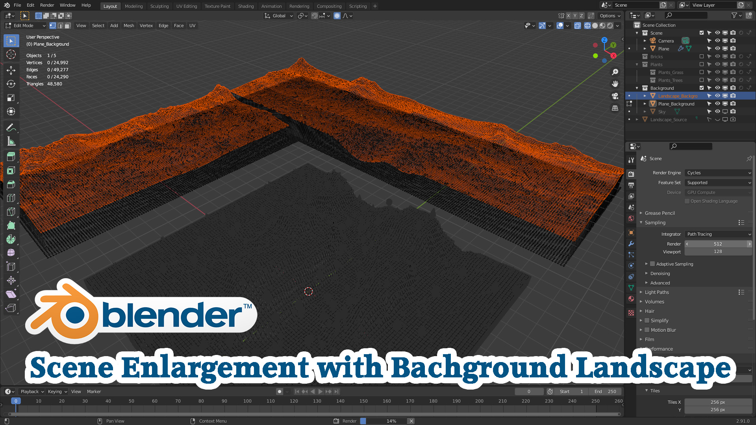Select the Extrude Region tool
This screenshot has width=756, height=425.
click(x=11, y=157)
